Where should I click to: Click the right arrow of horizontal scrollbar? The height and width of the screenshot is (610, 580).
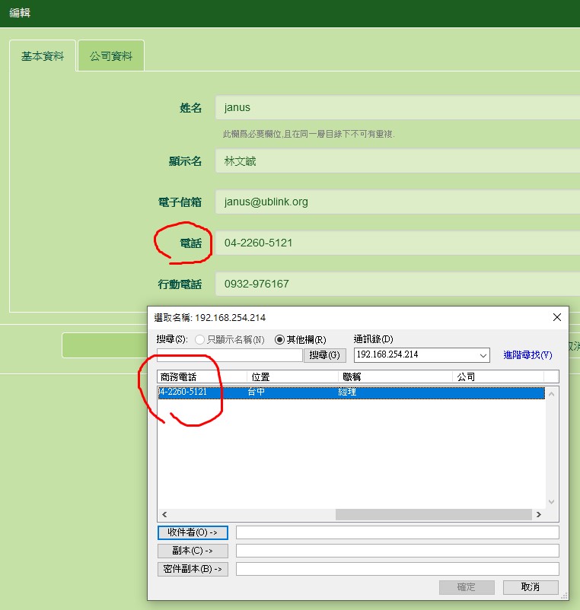pyautogui.click(x=538, y=515)
